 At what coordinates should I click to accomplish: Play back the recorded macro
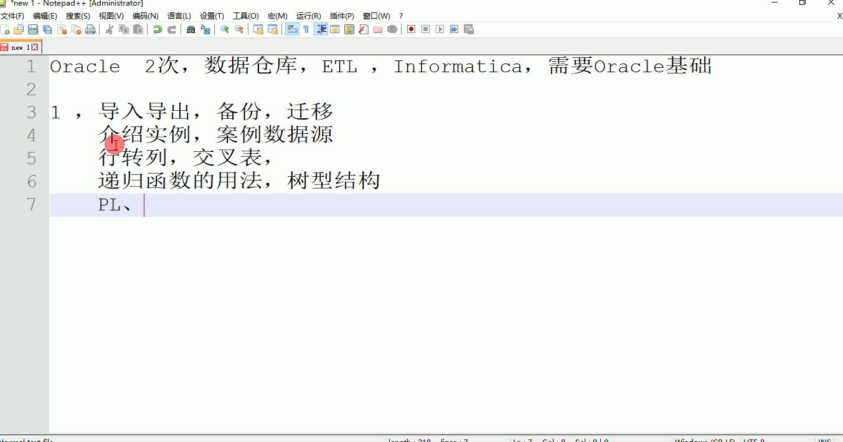pyautogui.click(x=440, y=29)
